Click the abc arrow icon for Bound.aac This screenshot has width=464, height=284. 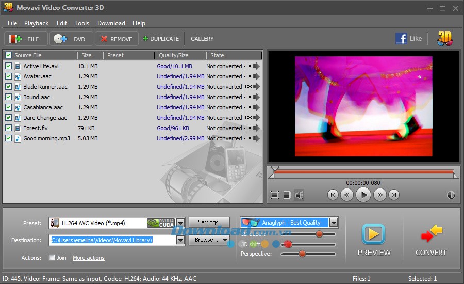point(252,97)
